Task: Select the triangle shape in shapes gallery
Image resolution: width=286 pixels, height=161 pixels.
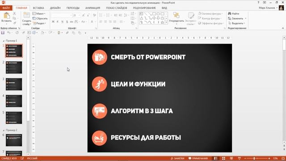Action: pos(142,18)
